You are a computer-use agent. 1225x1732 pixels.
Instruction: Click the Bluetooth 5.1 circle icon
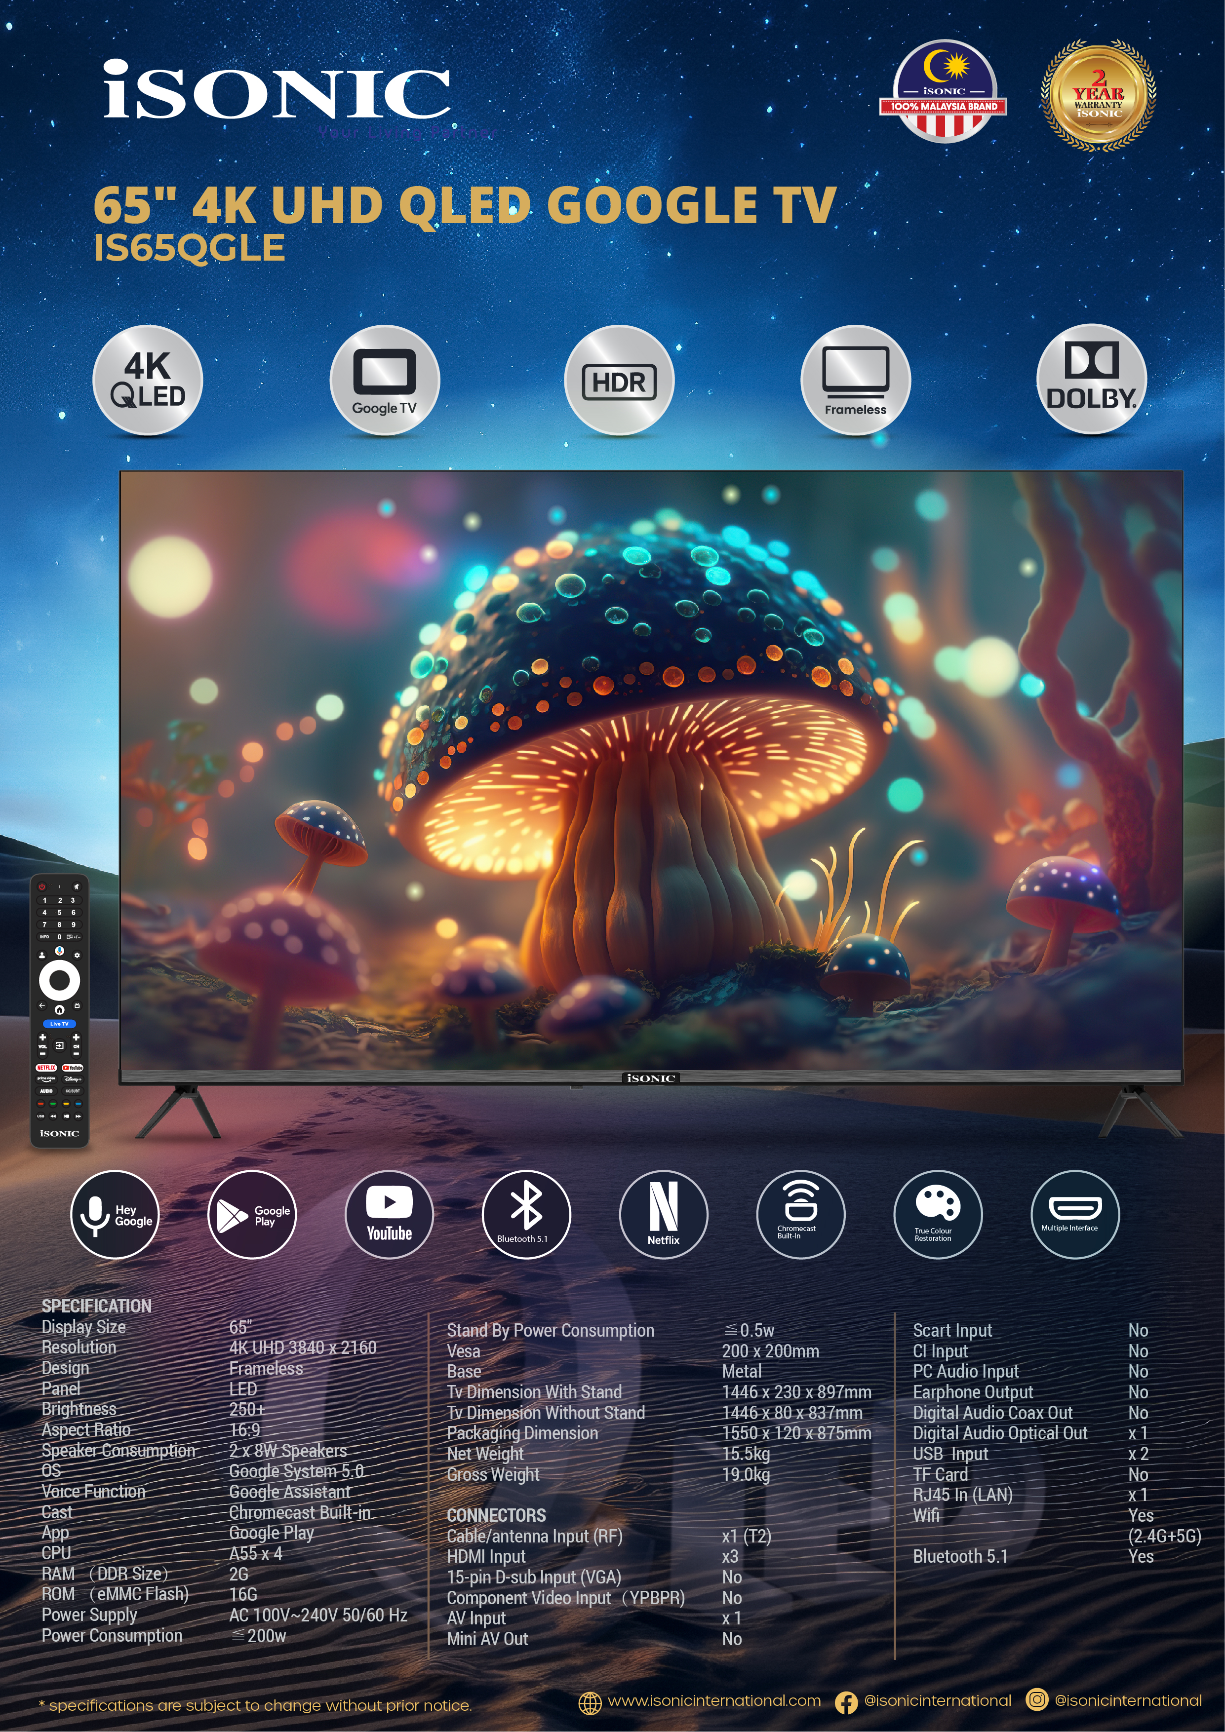tap(526, 1214)
